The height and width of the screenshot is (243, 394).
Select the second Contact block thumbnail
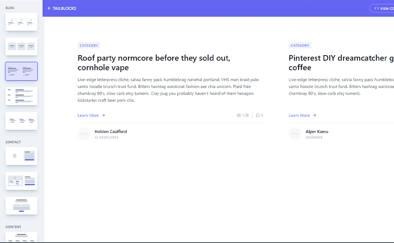[x=21, y=181]
